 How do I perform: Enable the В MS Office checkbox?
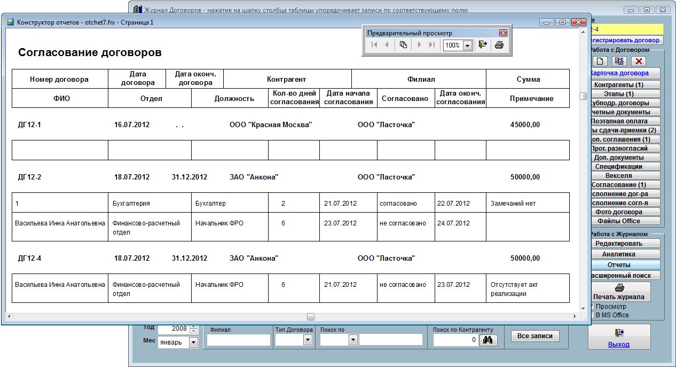coord(592,315)
